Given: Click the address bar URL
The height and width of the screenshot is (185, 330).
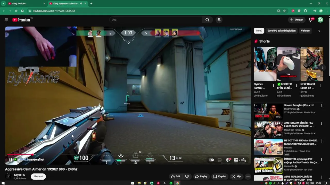Looking at the screenshot, I should pyautogui.click(x=54, y=11).
